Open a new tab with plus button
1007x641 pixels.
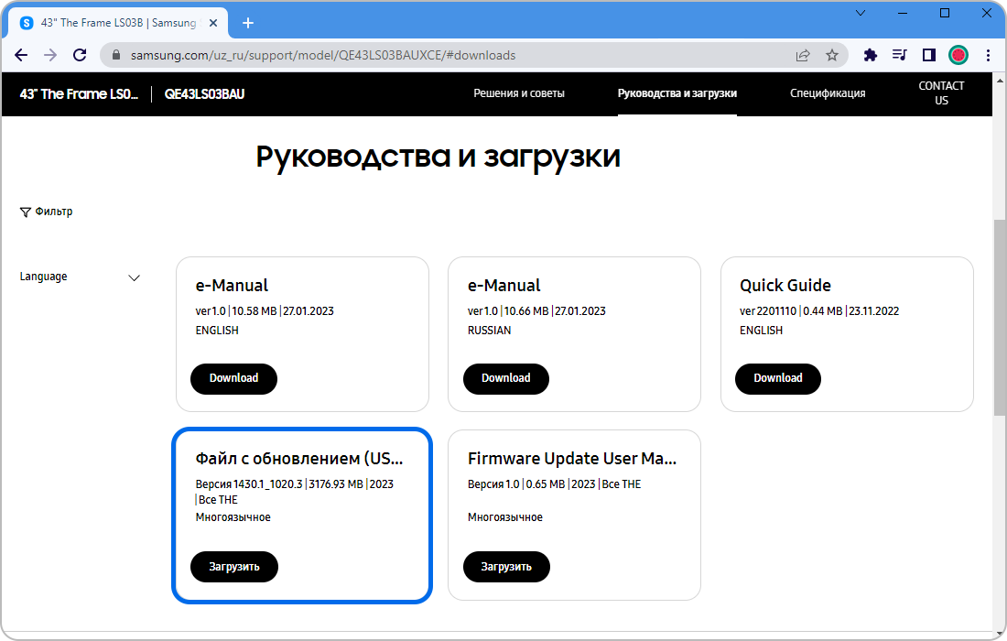248,23
